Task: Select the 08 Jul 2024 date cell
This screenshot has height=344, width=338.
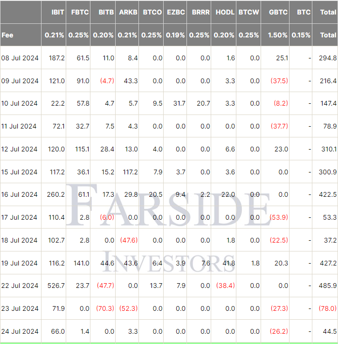Action: 20,58
